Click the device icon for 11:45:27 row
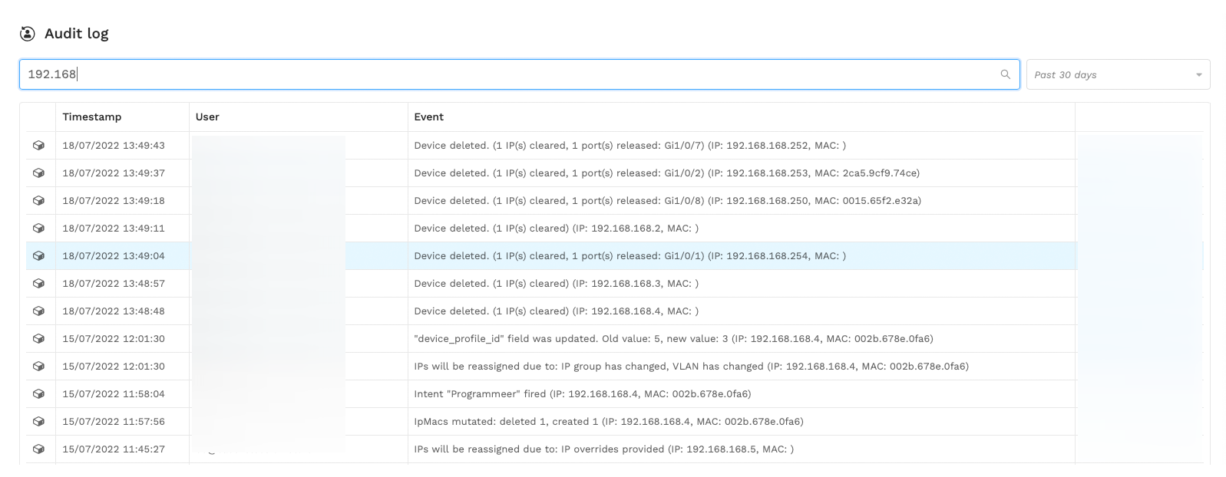This screenshot has width=1226, height=477. (38, 449)
